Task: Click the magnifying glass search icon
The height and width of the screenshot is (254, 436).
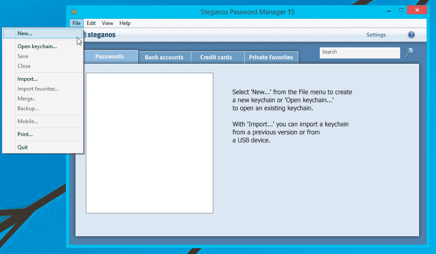Action: pyautogui.click(x=409, y=53)
